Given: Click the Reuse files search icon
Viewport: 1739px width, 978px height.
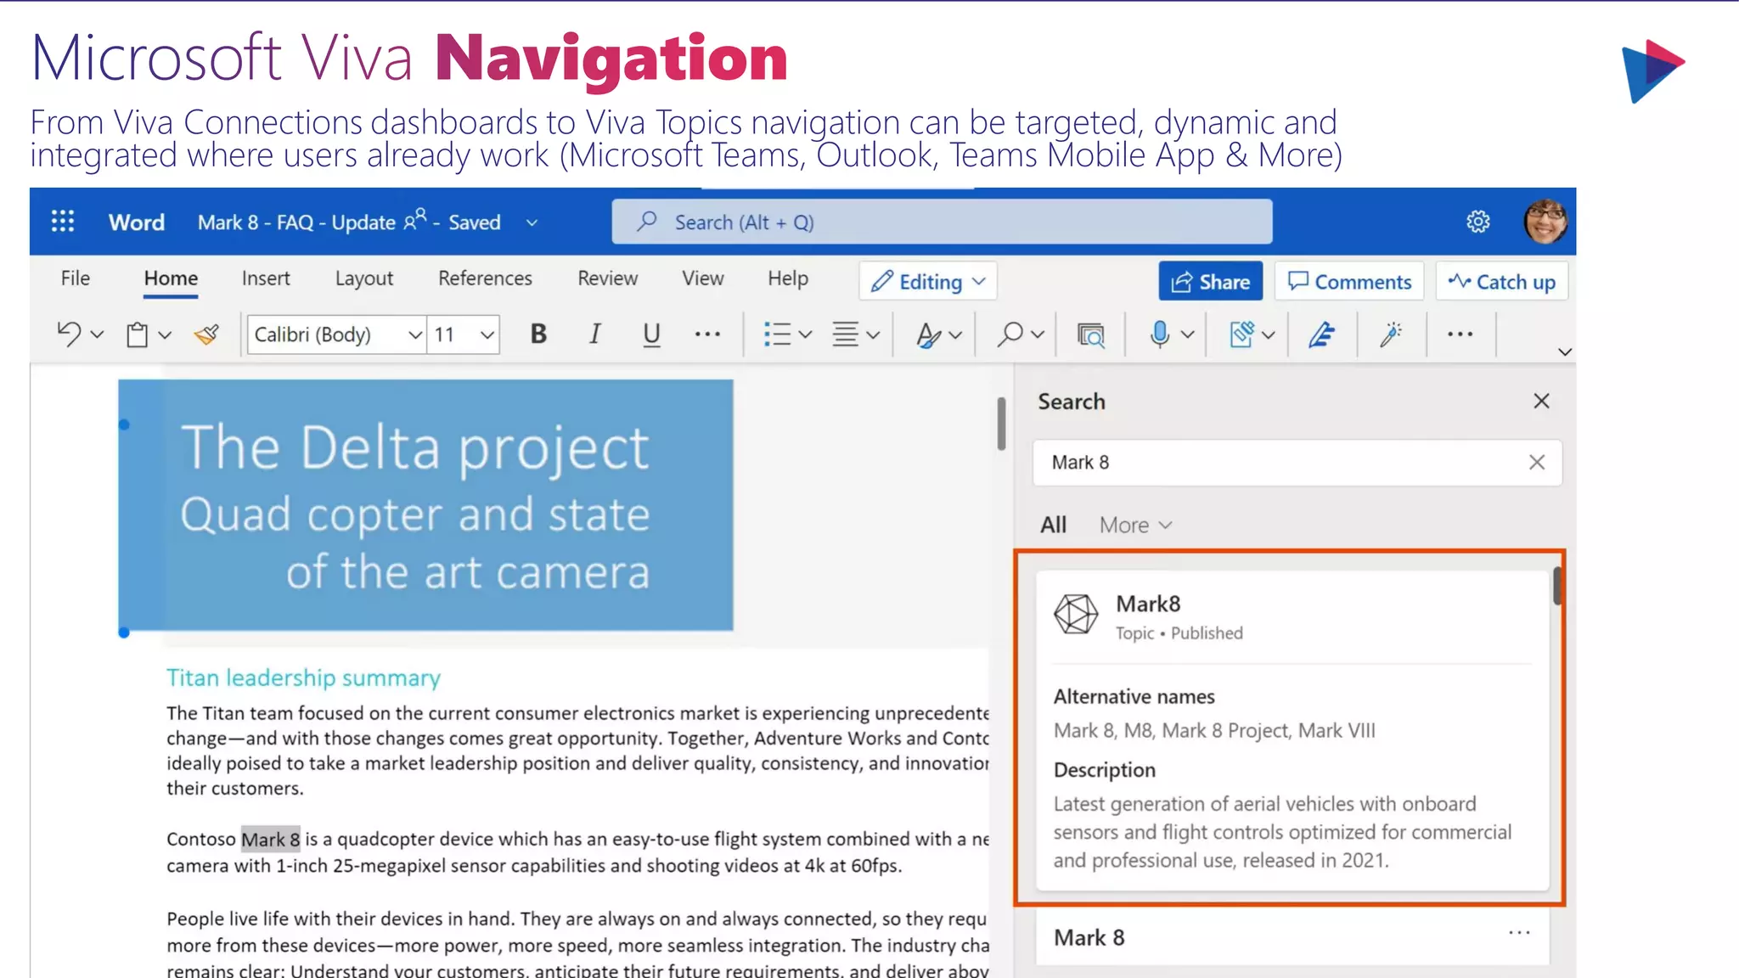Looking at the screenshot, I should point(1091,335).
